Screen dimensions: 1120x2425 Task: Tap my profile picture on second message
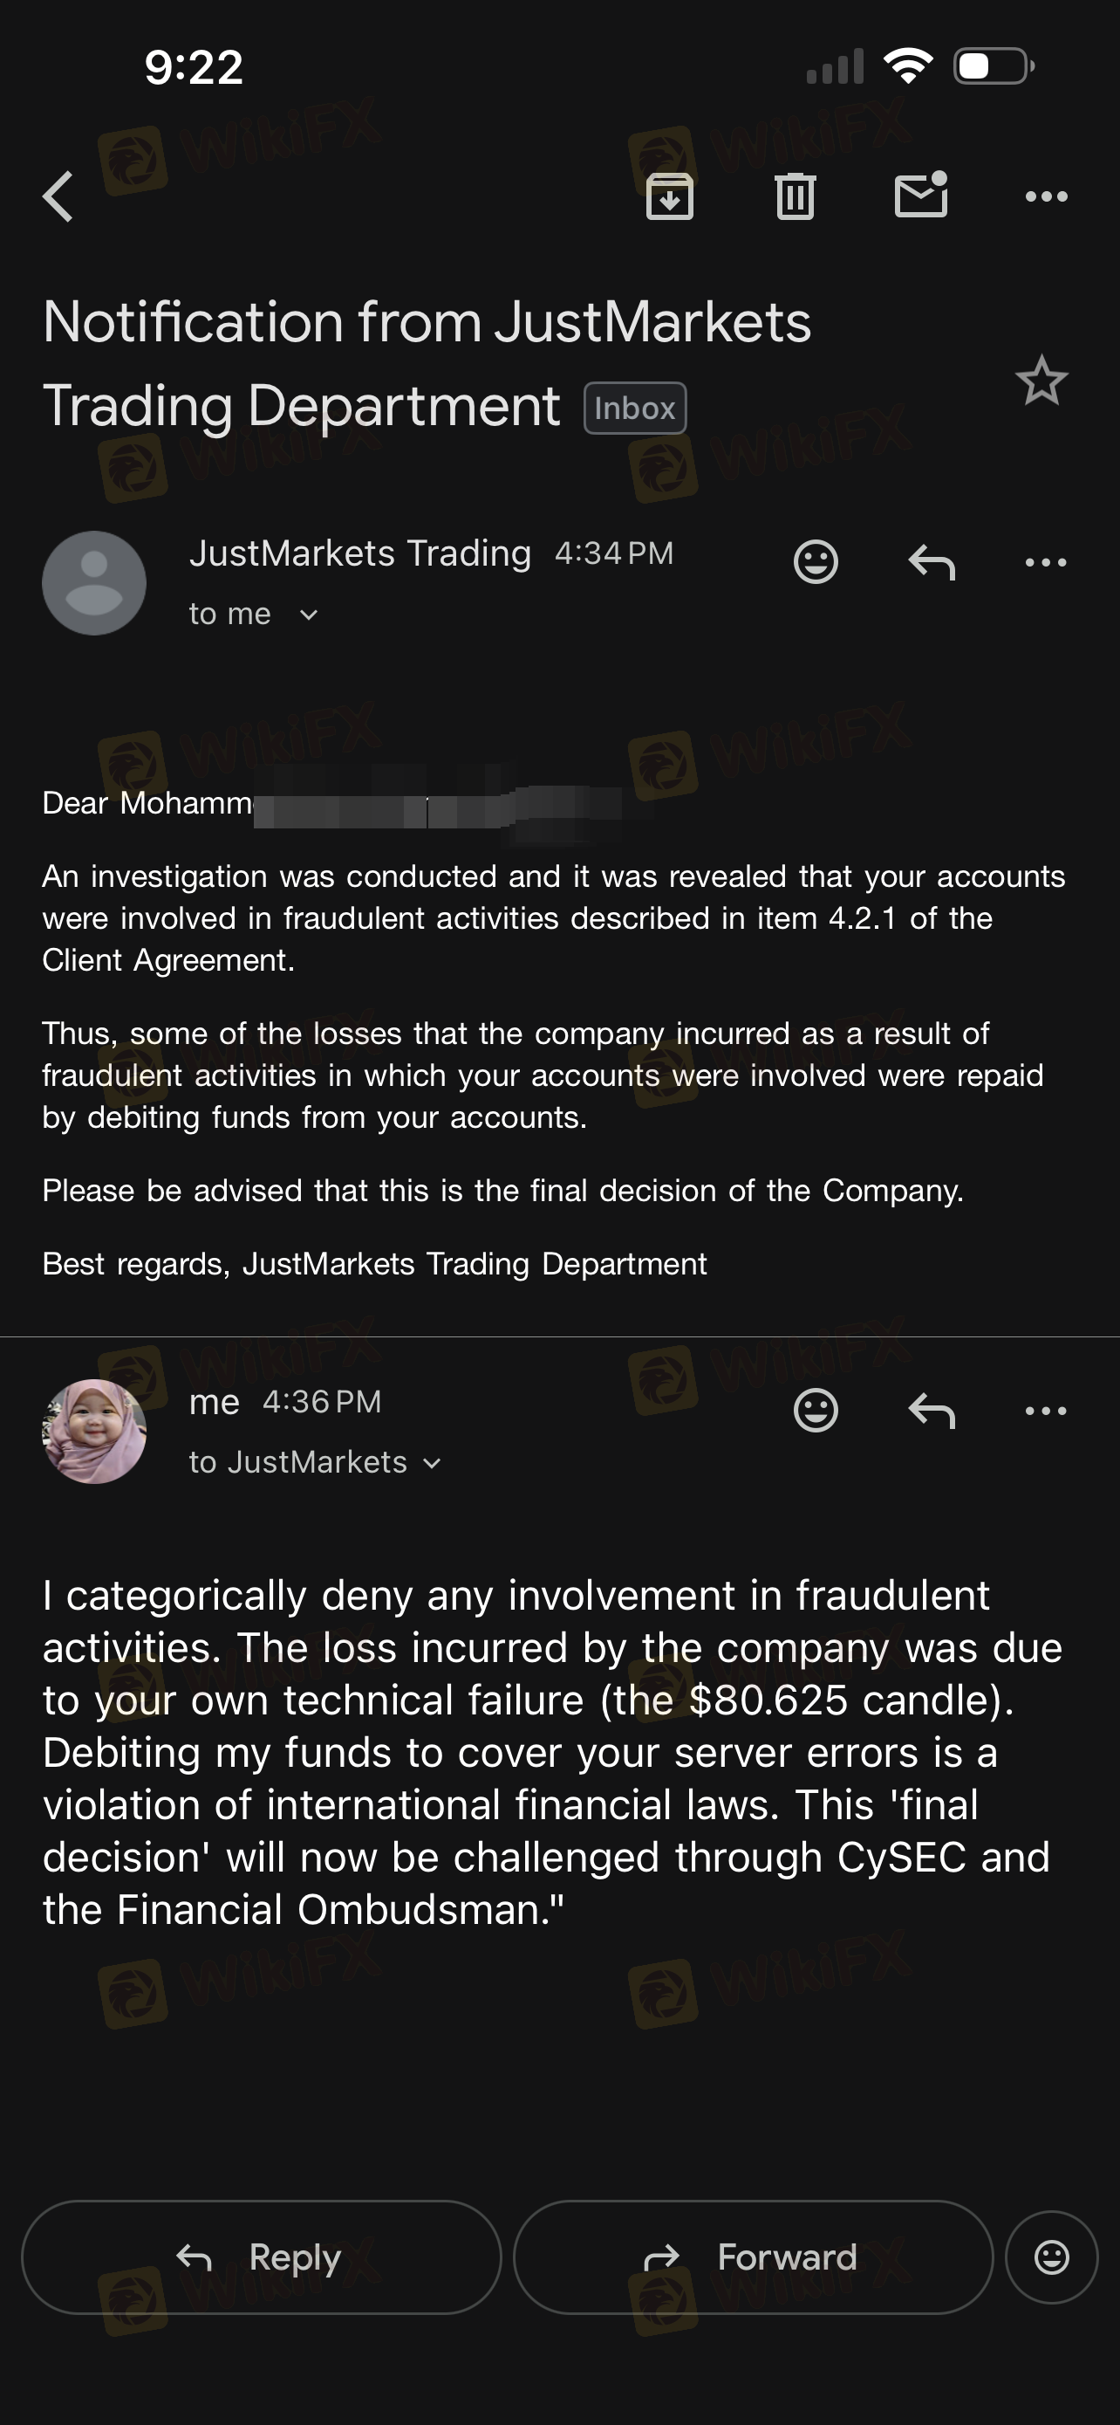94,1431
